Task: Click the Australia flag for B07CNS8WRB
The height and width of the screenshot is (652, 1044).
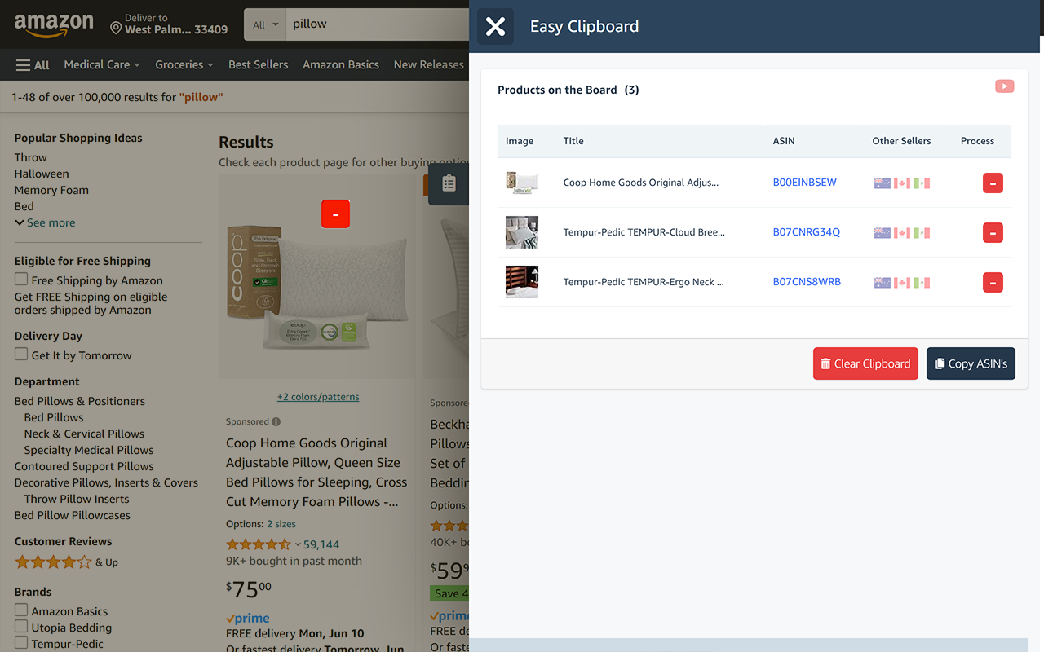Action: 882,283
